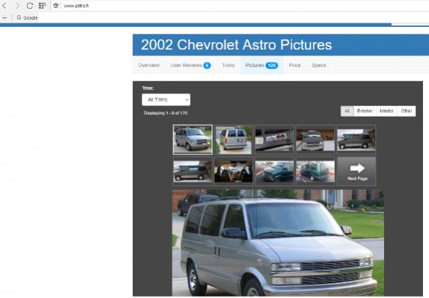
Task: Click the 2002 Chevrolet Astro Pictures heading
Action: coord(236,45)
